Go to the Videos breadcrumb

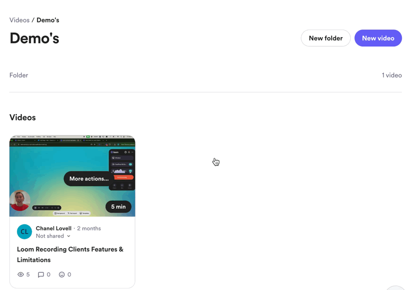19,20
